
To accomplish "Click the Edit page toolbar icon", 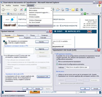I will (67, 10).
